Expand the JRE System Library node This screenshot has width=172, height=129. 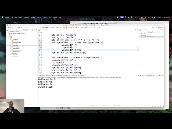coord(8,33)
